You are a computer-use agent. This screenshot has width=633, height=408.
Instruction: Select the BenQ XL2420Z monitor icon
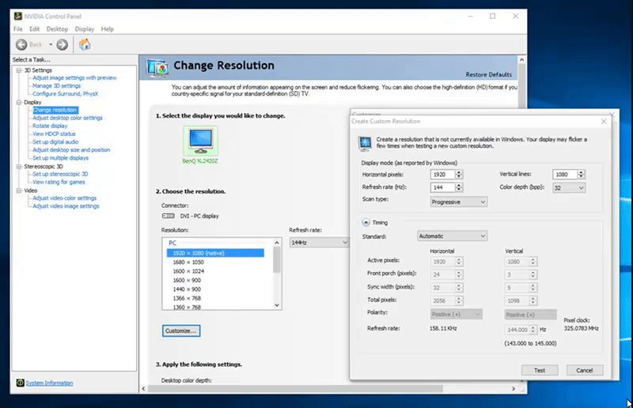pos(201,140)
